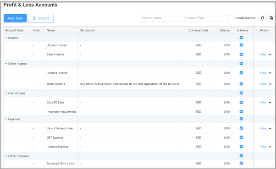The height and width of the screenshot is (169, 276).
Task: Collapse the Expenses group
Action: point(6,119)
